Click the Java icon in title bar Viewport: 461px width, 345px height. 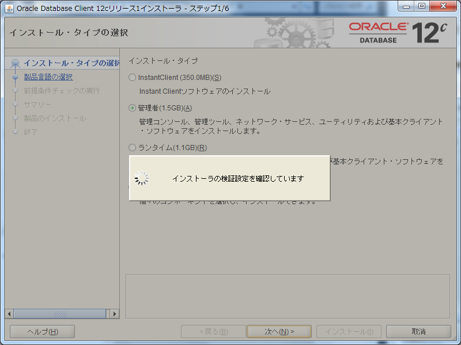(x=9, y=9)
